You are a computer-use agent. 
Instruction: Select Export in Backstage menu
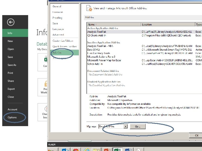15,89
